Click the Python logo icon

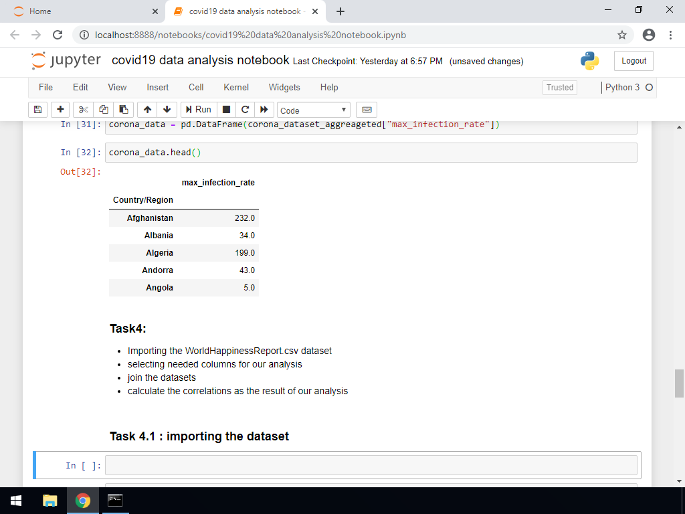pos(589,61)
